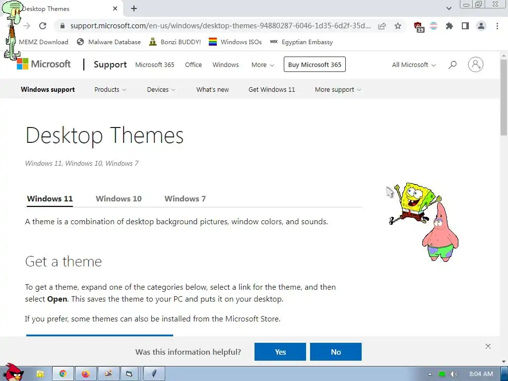Click the URL address field
This screenshot has height=381, width=508.
[x=220, y=26]
